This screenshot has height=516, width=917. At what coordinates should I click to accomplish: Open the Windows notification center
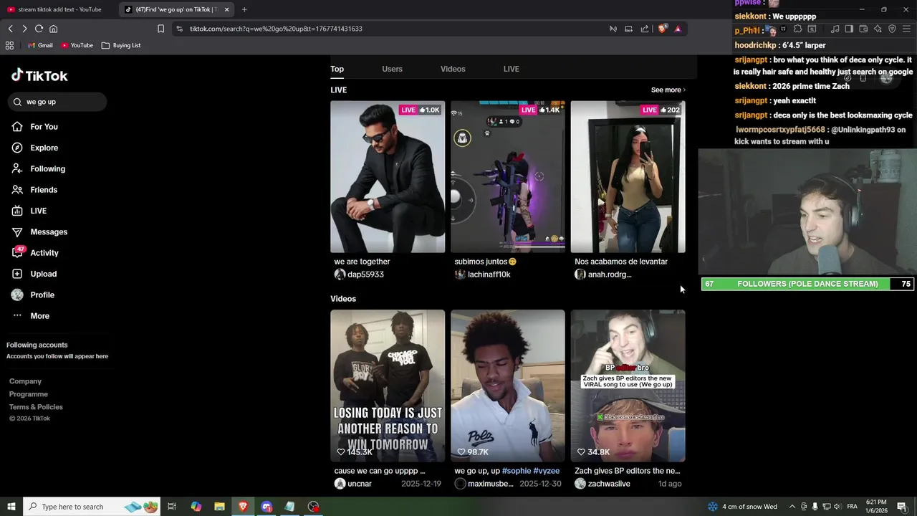pyautogui.click(x=902, y=507)
